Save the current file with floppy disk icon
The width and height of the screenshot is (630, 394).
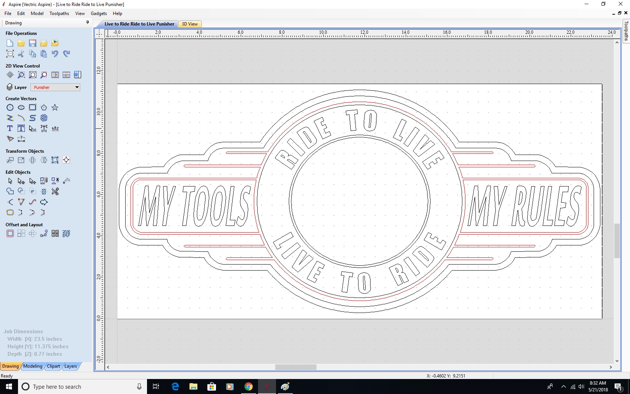[x=33, y=43]
